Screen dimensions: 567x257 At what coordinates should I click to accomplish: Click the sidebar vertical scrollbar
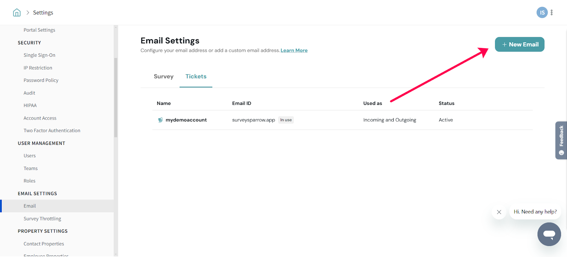(x=116, y=98)
